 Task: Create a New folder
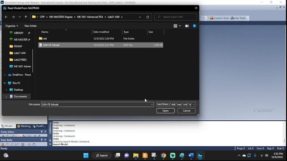coord(30,26)
